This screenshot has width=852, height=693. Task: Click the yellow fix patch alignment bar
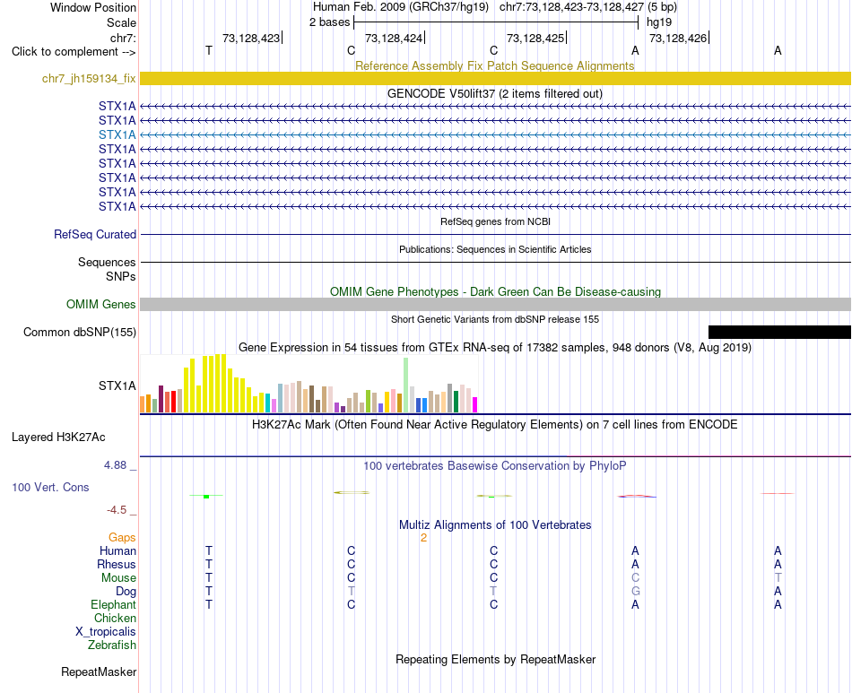[x=495, y=78]
